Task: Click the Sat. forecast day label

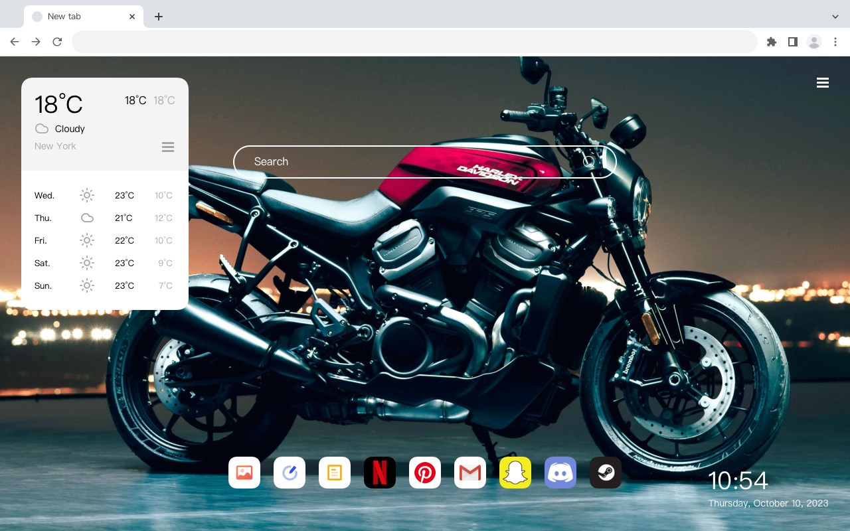Action: (42, 263)
